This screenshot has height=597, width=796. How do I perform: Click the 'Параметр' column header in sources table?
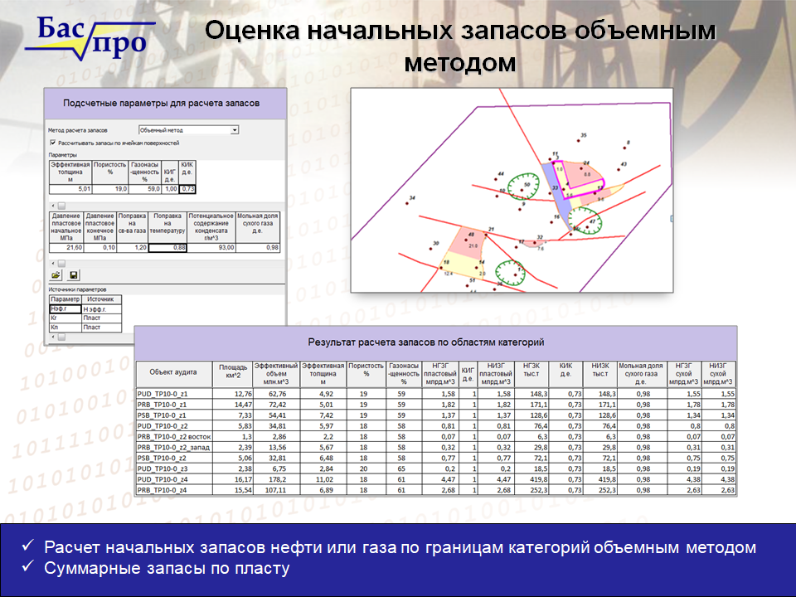(66, 299)
